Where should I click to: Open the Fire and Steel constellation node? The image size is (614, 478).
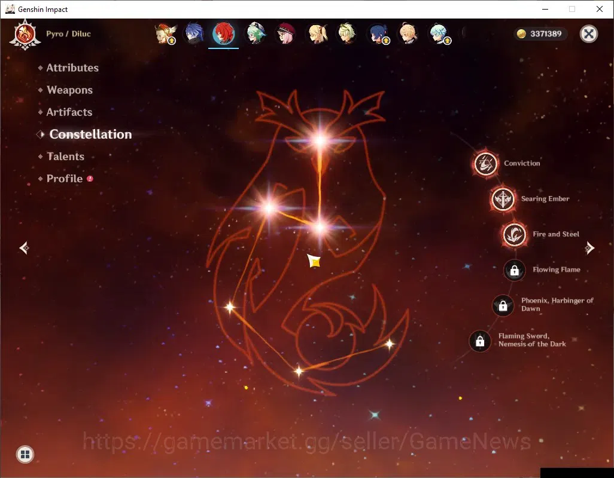(514, 234)
